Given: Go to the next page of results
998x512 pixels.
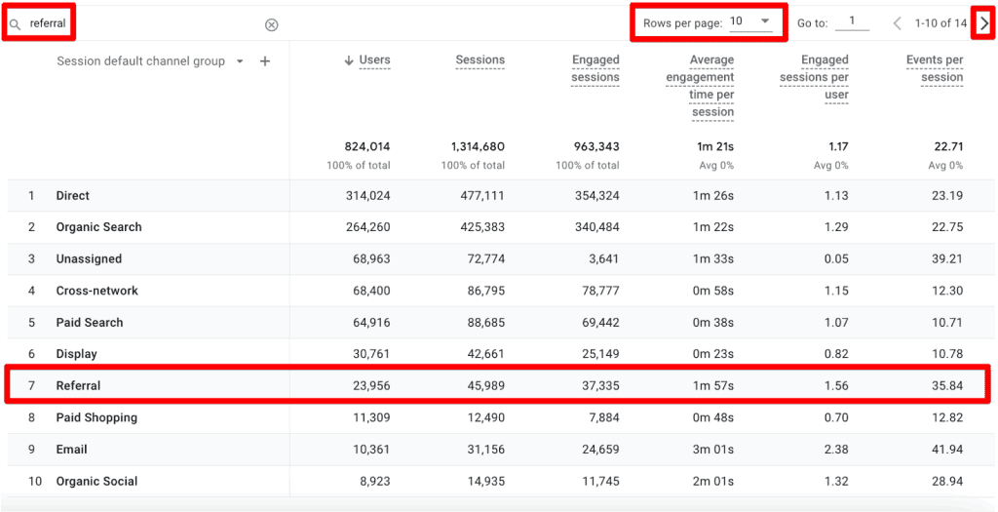Looking at the screenshot, I should [984, 23].
